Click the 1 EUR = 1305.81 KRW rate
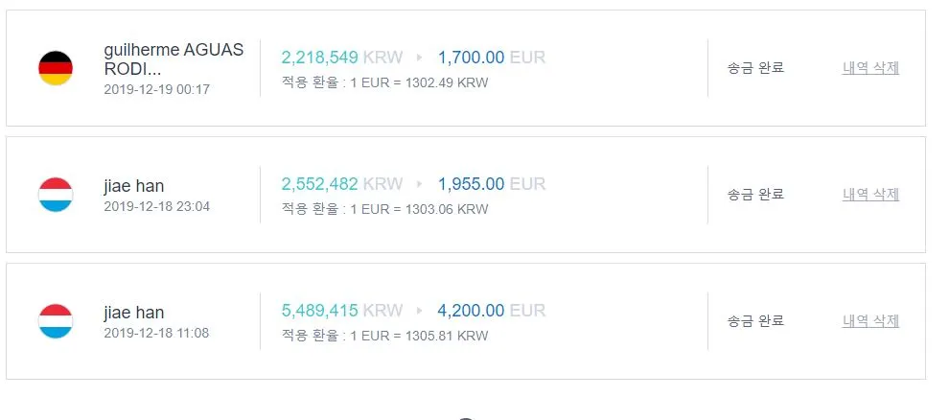The height and width of the screenshot is (420, 950). tap(418, 336)
